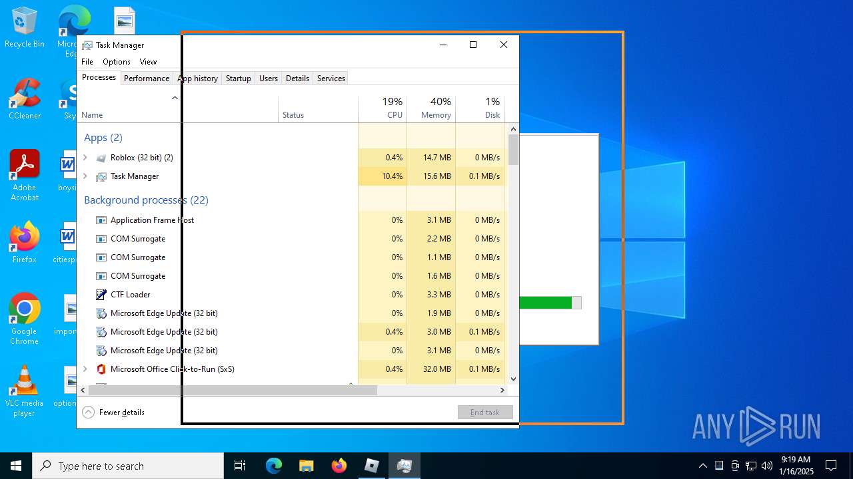Open the View menu
Viewport: 853px width, 479px height.
(x=148, y=62)
